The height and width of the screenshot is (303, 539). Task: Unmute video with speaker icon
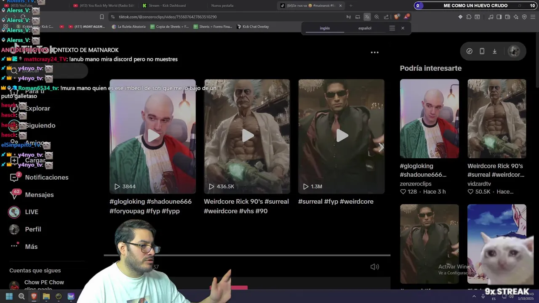click(374, 266)
